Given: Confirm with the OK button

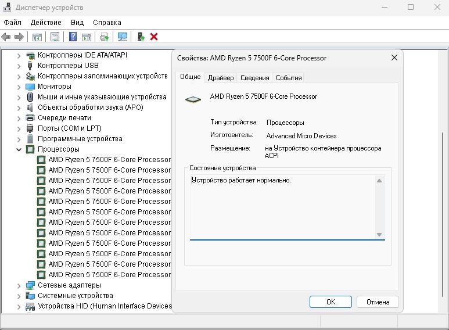Looking at the screenshot, I should [x=331, y=302].
